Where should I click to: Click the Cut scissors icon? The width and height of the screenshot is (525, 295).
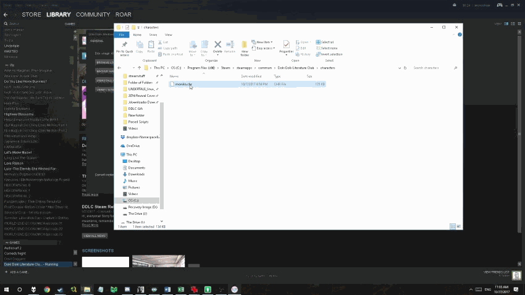(x=160, y=42)
